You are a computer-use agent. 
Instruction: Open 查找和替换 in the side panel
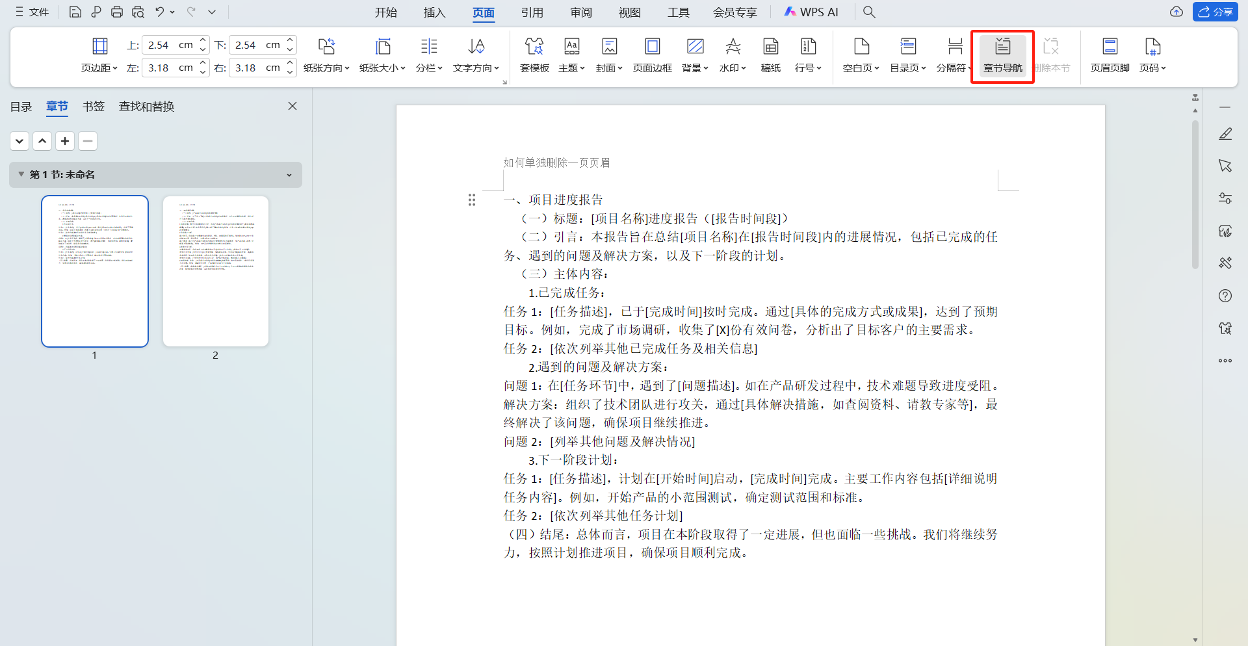tap(146, 106)
